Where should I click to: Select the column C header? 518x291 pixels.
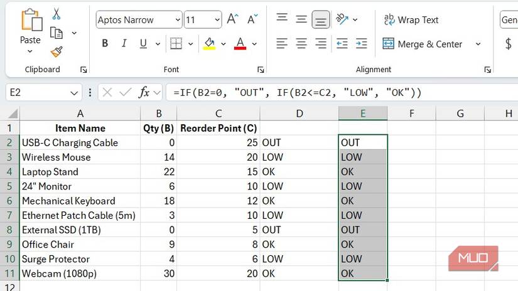click(x=219, y=114)
